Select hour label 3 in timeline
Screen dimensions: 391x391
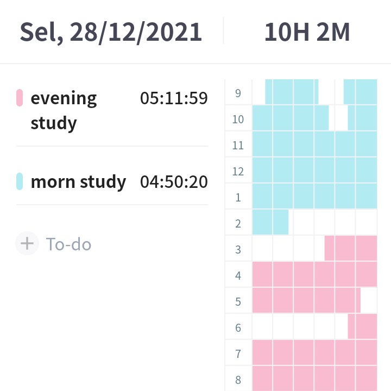point(238,250)
